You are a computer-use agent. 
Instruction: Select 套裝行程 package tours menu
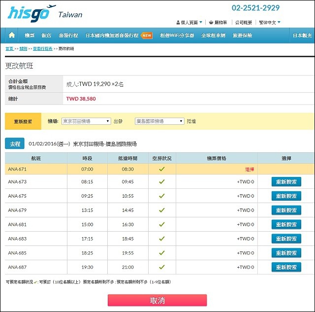(x=68, y=35)
